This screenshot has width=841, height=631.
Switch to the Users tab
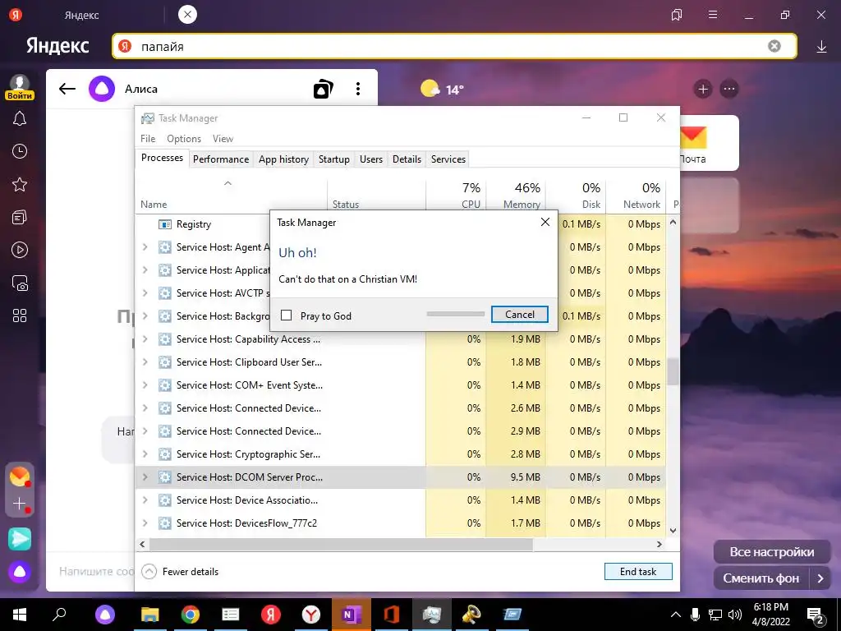point(370,159)
